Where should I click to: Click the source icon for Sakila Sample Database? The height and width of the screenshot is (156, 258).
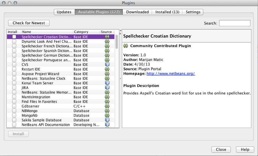pyautogui.click(x=107, y=120)
